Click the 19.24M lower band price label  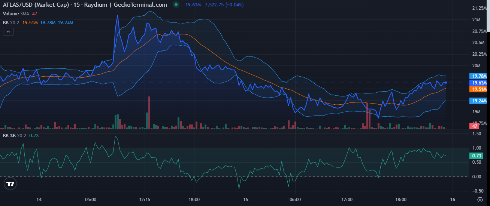tap(478, 101)
